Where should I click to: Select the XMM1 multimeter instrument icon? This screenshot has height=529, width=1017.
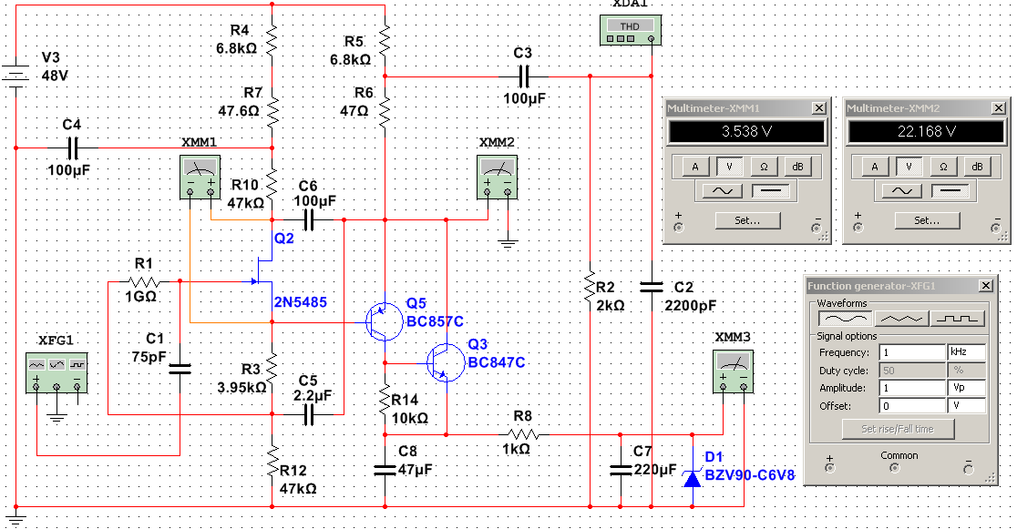click(200, 177)
